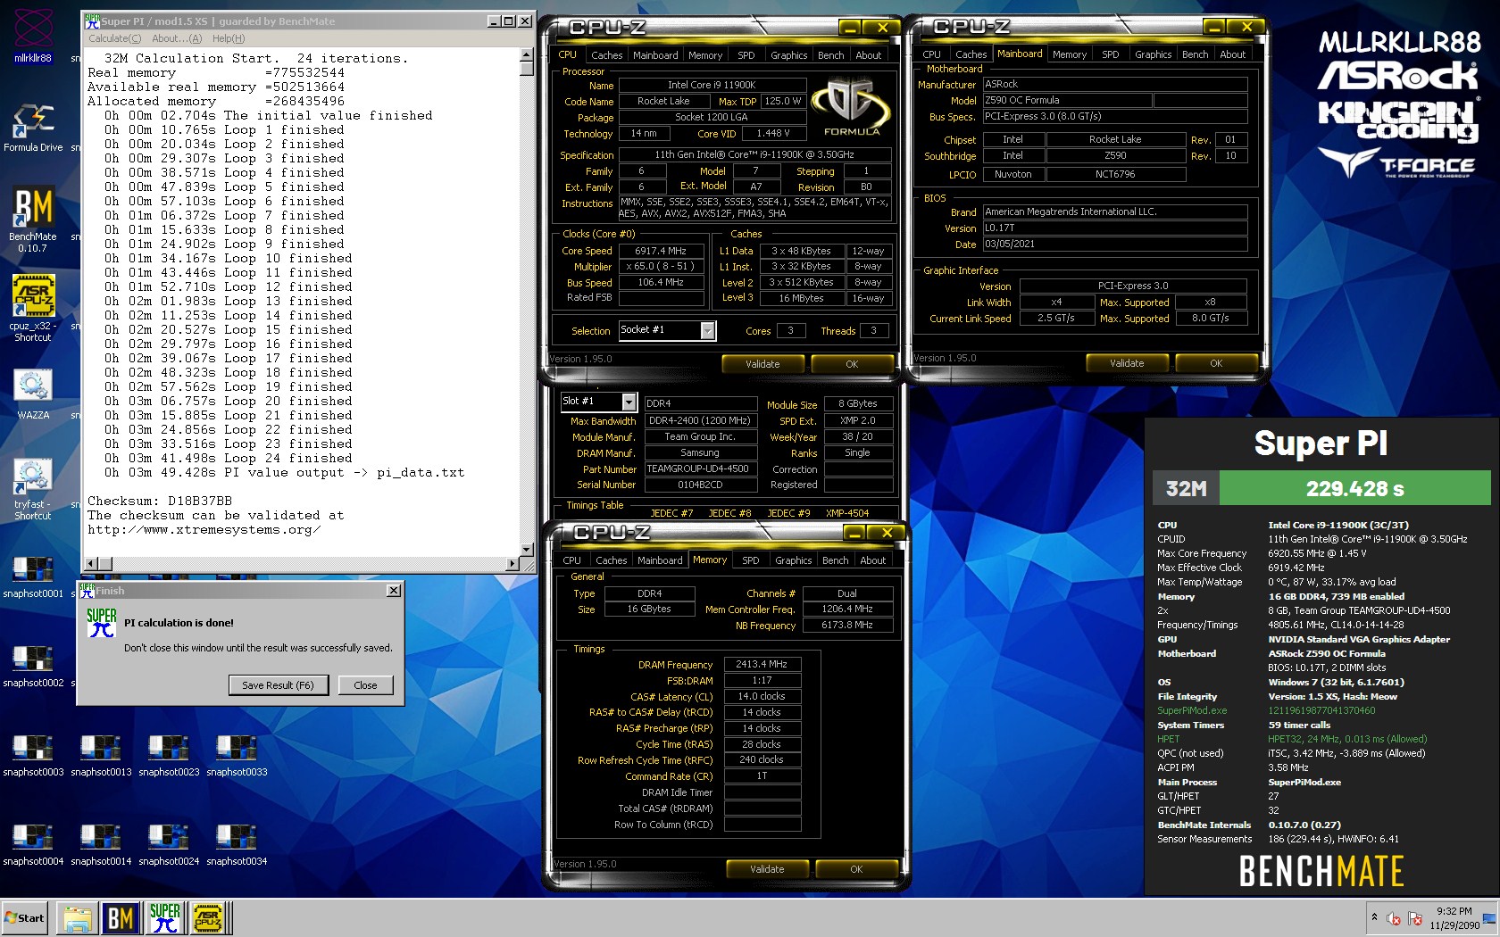Viewport: 1500px width, 937px height.
Task: Click the 229.428 s result in BenchMate
Action: (x=1354, y=489)
